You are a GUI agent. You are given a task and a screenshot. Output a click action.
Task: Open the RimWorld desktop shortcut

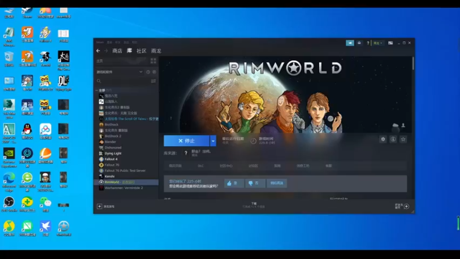click(x=64, y=228)
